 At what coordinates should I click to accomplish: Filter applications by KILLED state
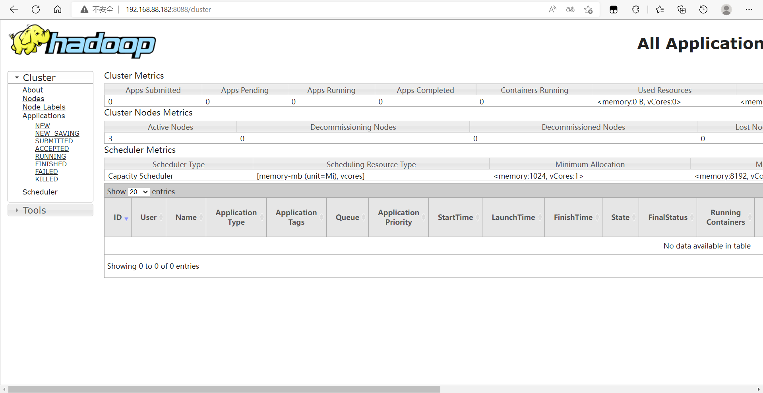tap(46, 179)
